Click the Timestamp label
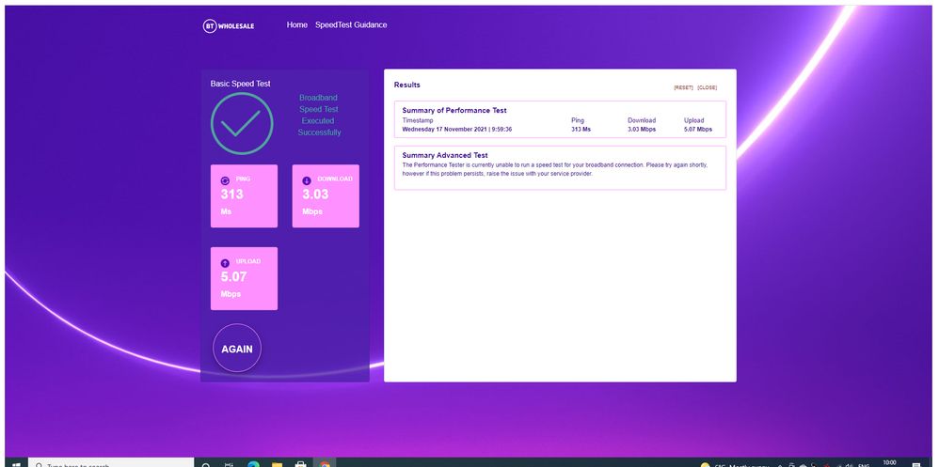The image size is (939, 467). coord(418,121)
